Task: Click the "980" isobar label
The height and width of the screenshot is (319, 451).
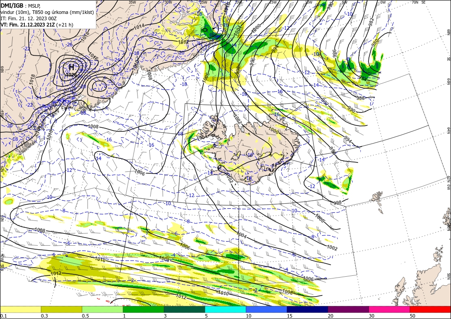Action: [x=375, y=43]
